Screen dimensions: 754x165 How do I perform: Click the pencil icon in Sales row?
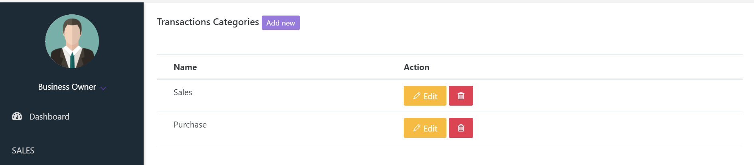[x=417, y=96]
